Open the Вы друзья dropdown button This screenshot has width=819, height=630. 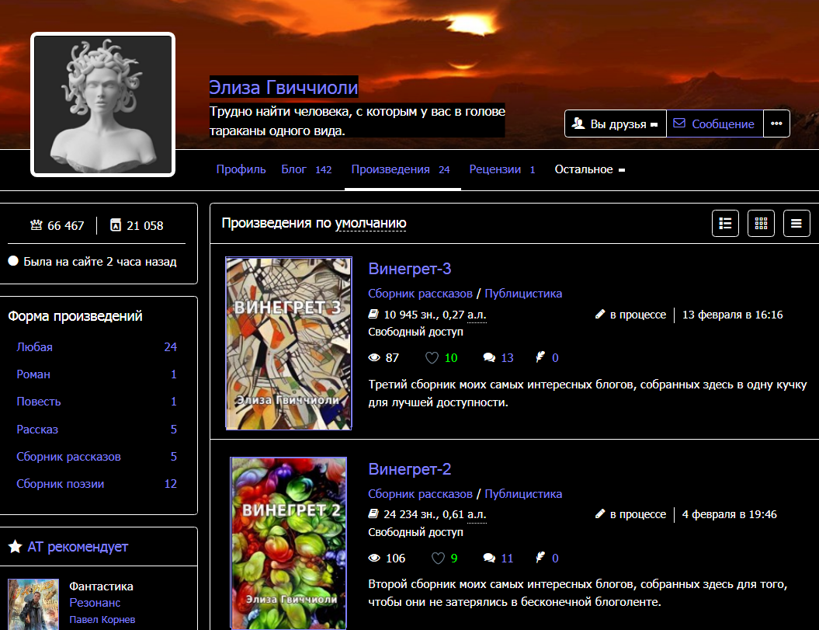coord(616,124)
